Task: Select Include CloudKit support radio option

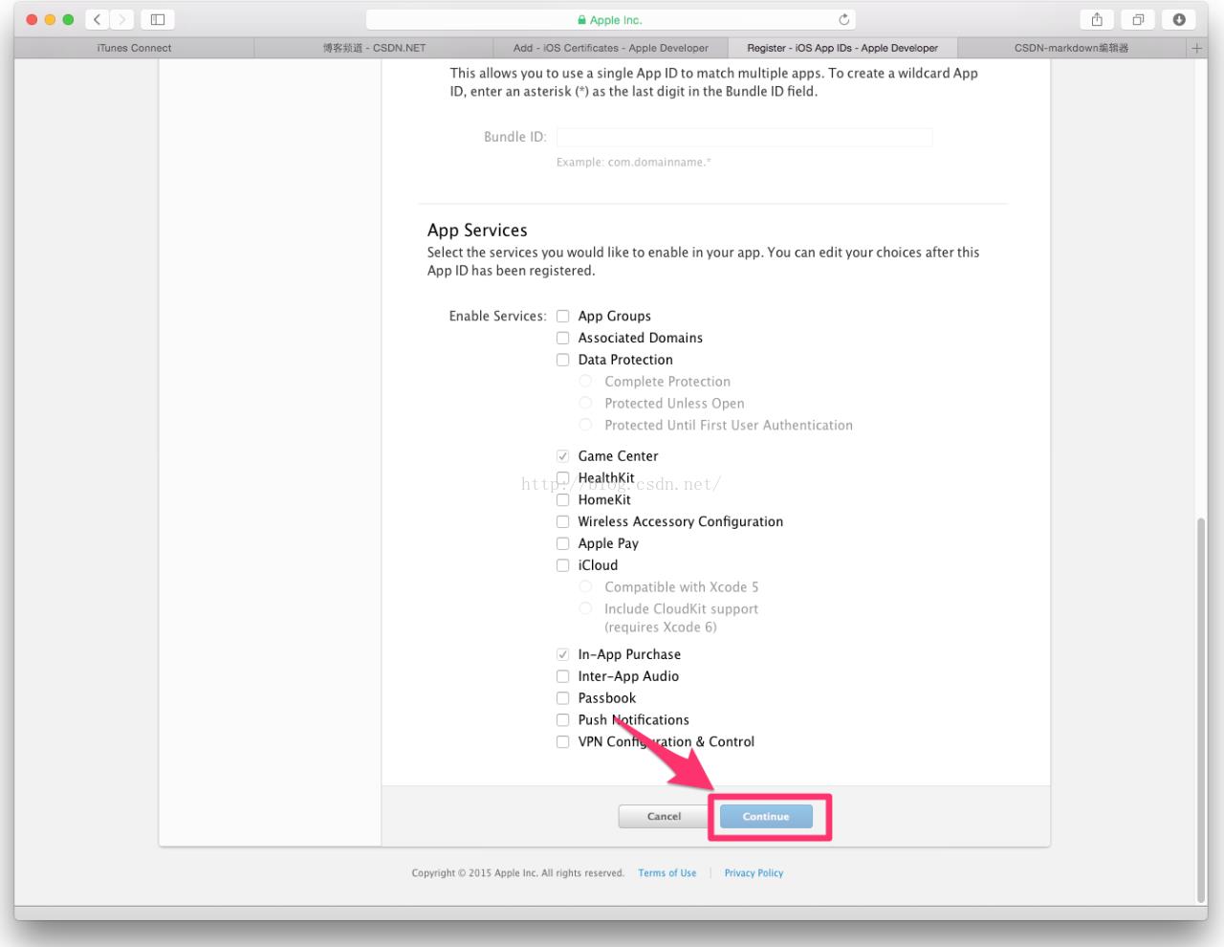Action: (585, 608)
